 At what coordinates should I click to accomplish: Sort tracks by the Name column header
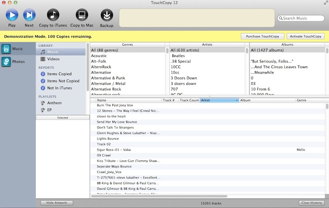(127, 100)
